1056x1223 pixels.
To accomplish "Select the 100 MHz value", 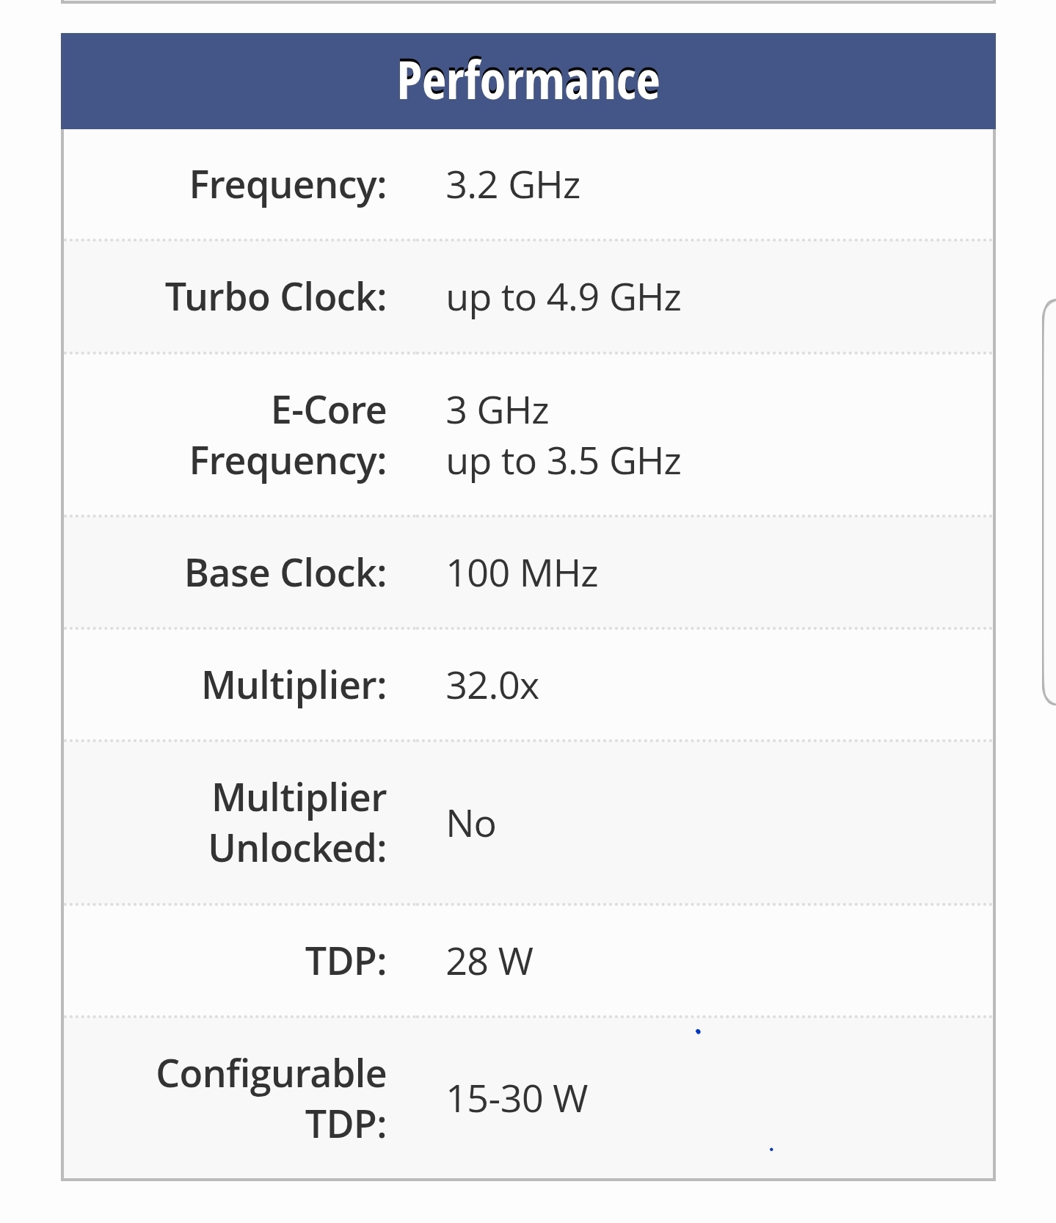I will pos(522,573).
